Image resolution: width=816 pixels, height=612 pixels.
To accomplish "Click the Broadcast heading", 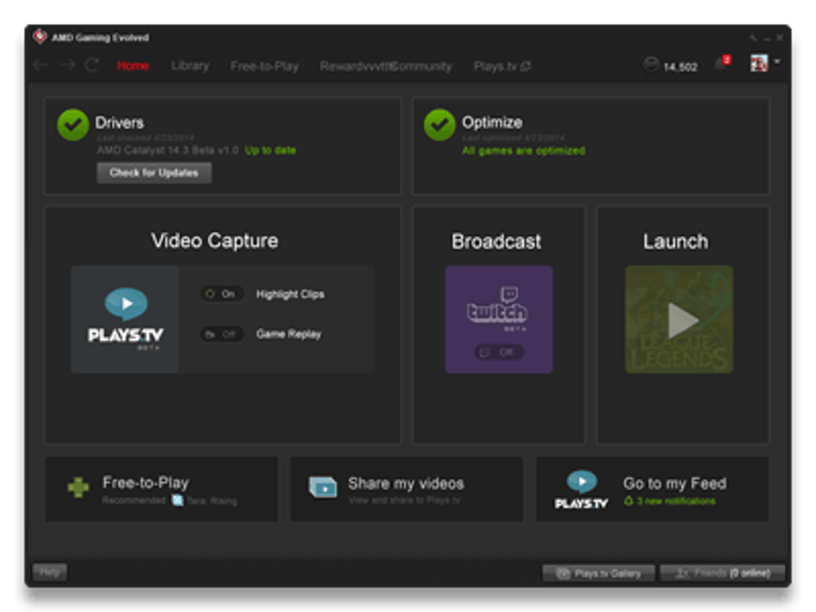I will coord(497,242).
